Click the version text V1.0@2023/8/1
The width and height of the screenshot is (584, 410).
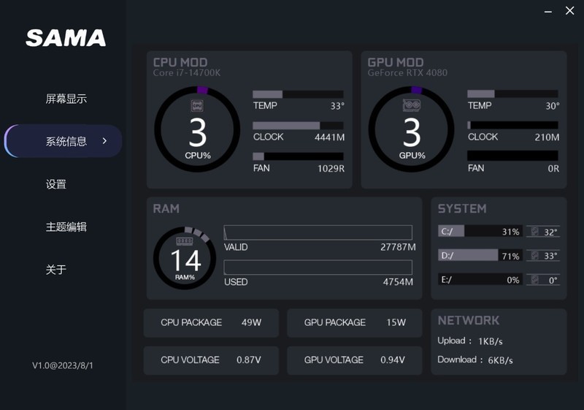[x=63, y=365]
